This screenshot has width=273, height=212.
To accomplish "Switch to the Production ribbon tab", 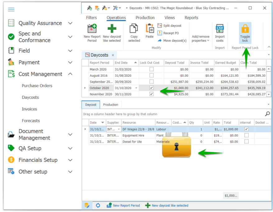I will point(145,18).
